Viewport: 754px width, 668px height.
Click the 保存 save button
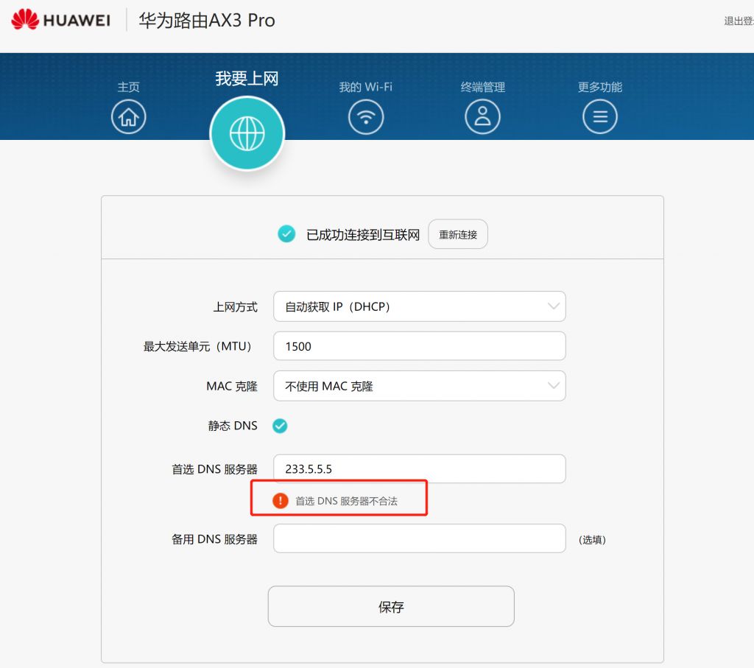point(391,606)
